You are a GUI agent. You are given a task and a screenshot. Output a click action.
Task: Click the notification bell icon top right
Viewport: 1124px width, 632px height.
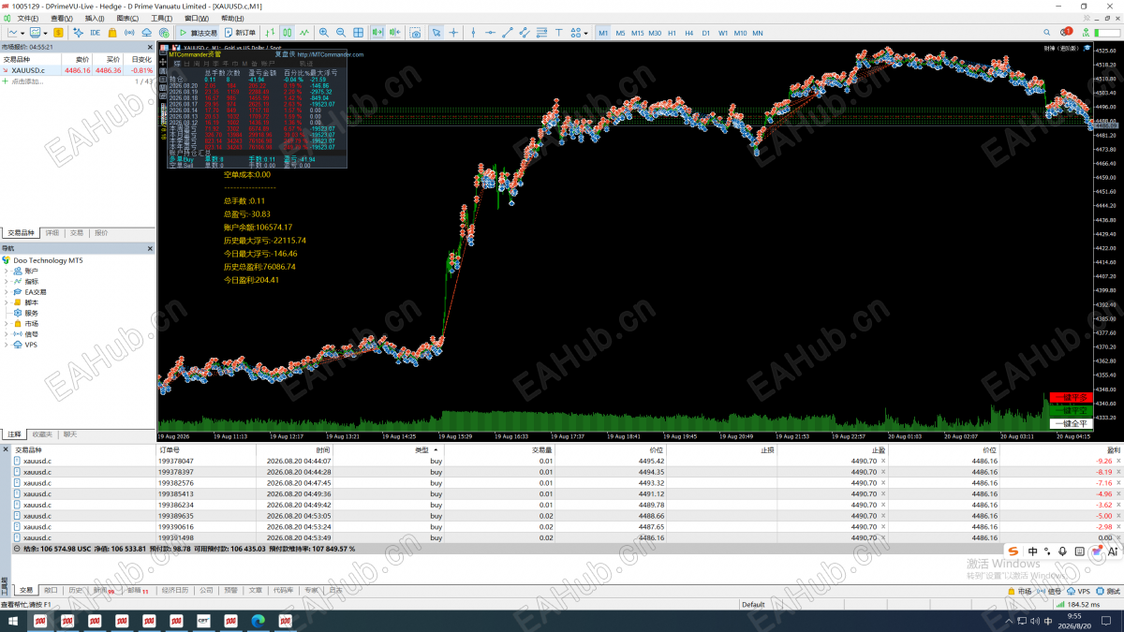coord(1066,32)
